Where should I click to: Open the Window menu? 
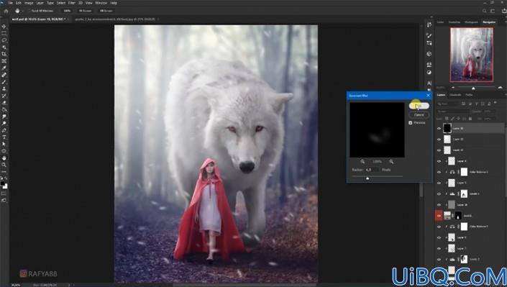(101, 3)
